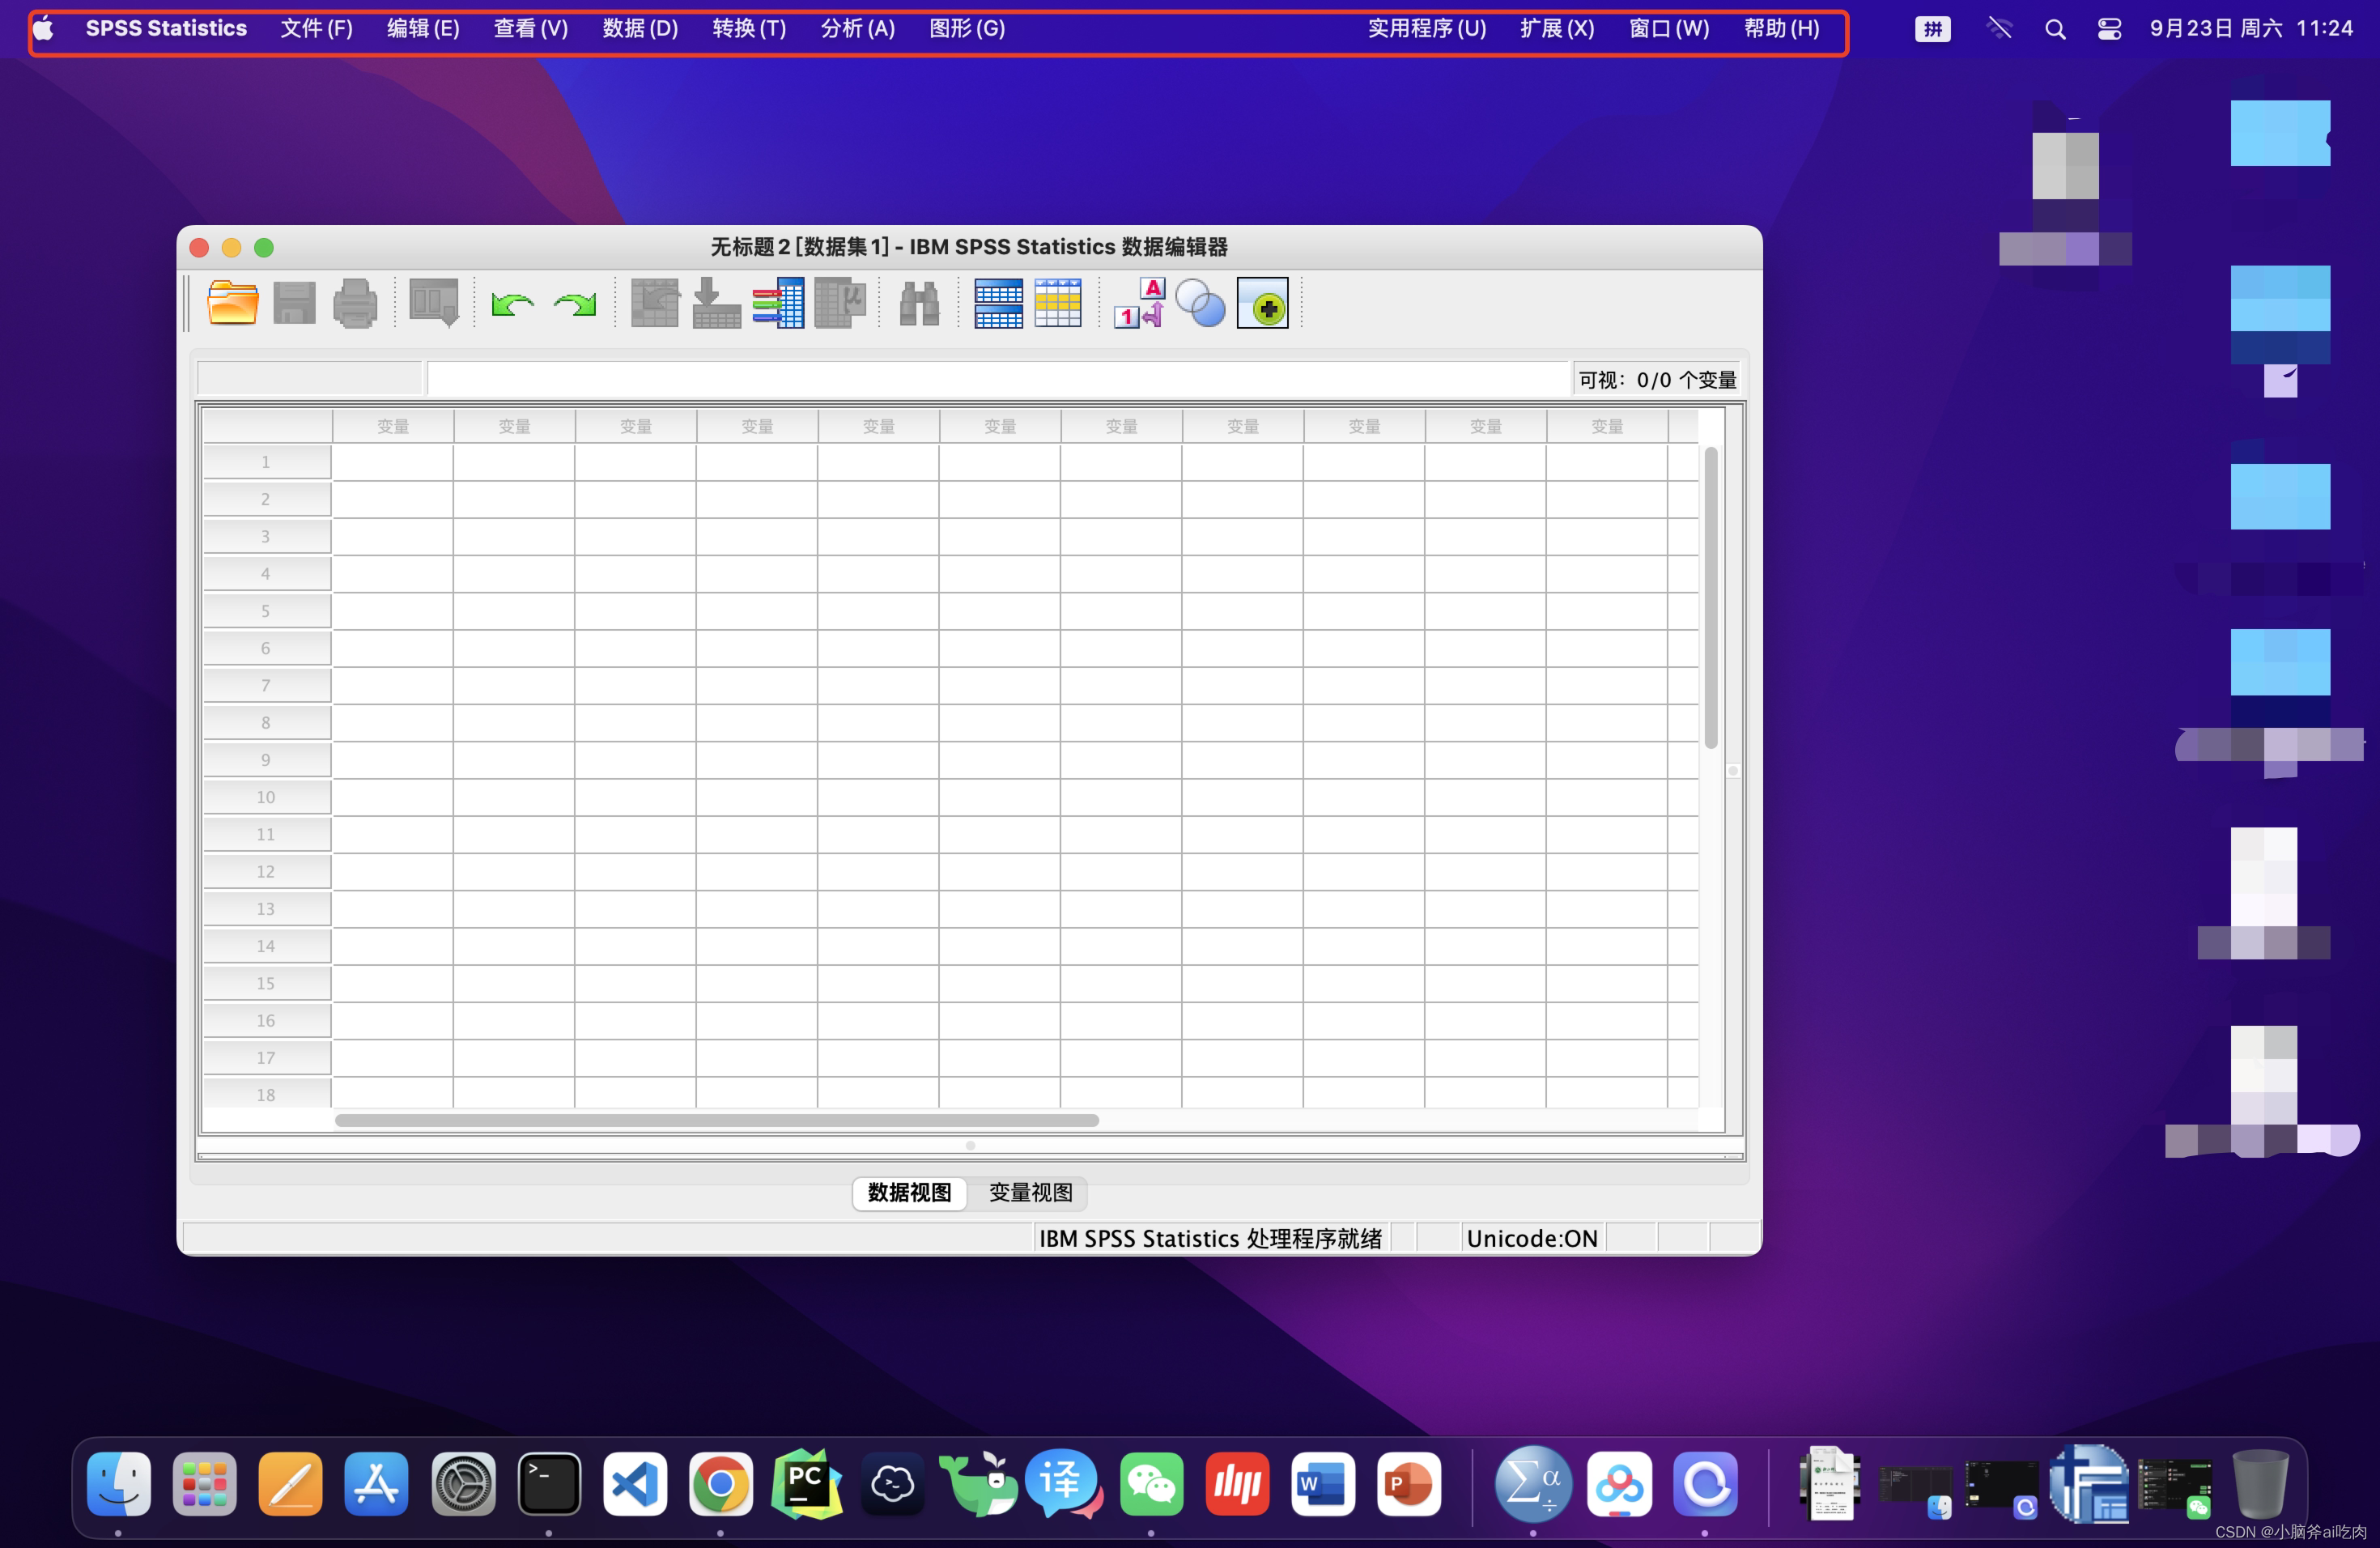
Task: Click the blue Split file grid icon
Action: 998,303
